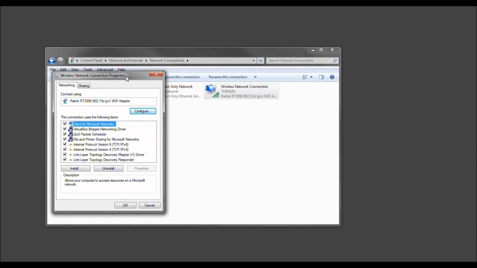Click the search magnifier icon

pyautogui.click(x=335, y=60)
